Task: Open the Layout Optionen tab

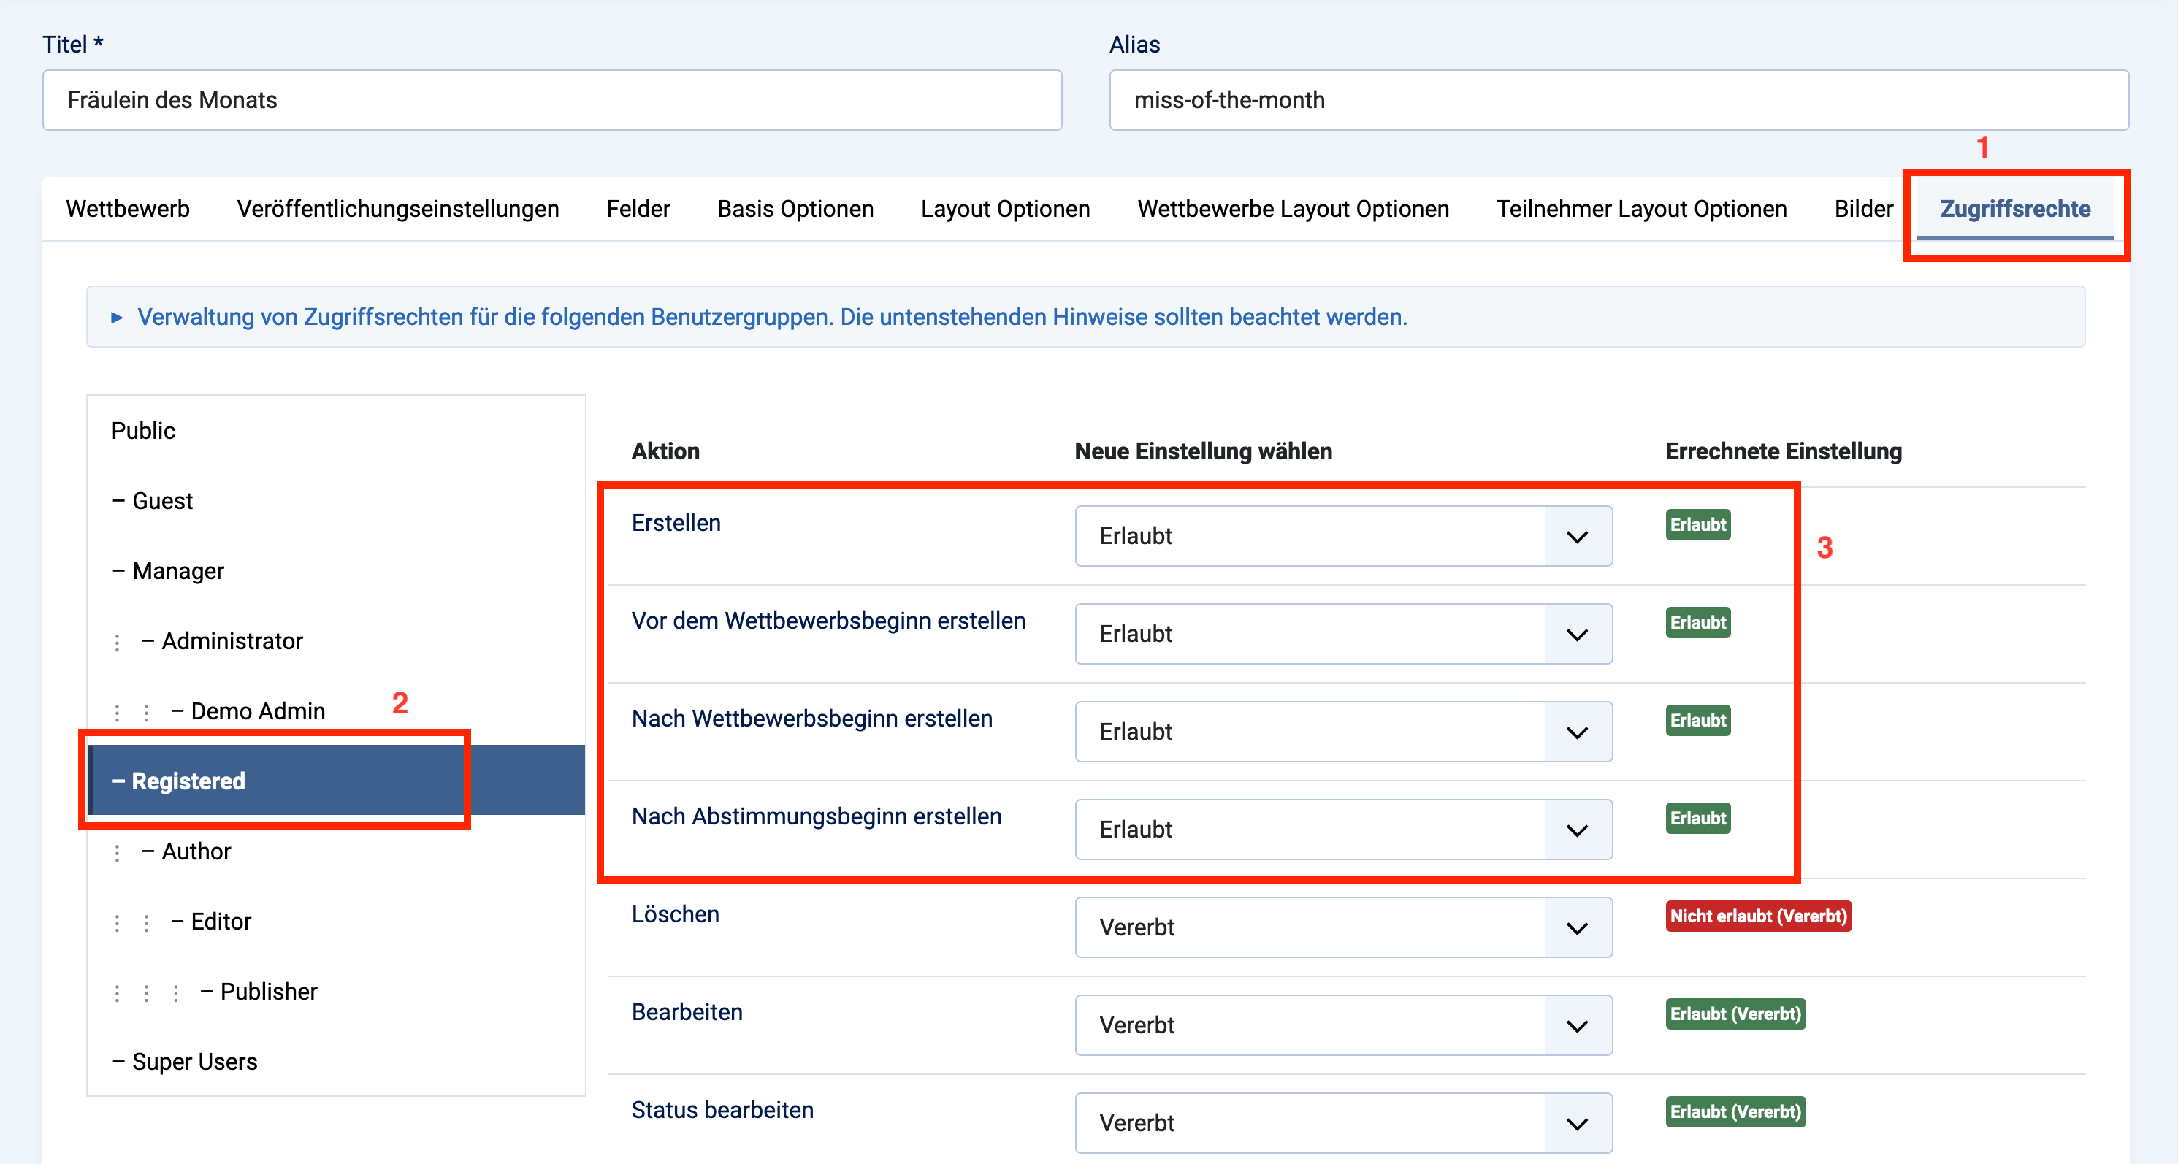Action: click(x=1004, y=209)
